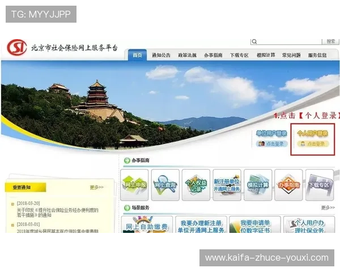Click the SI social insurance logo

pyautogui.click(x=17, y=47)
